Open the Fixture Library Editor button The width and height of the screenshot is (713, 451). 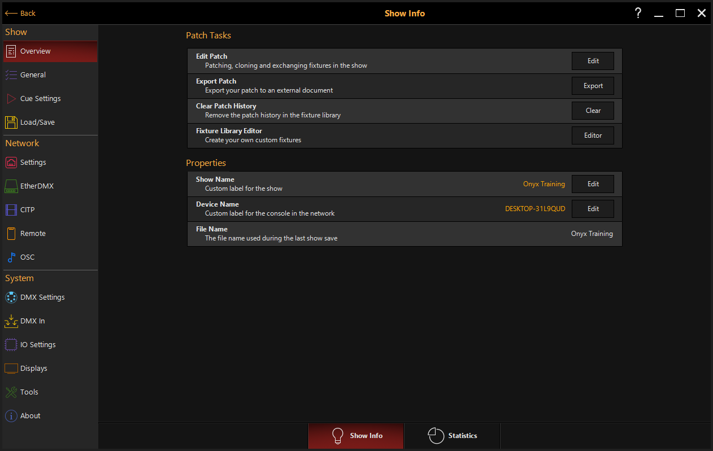click(593, 135)
